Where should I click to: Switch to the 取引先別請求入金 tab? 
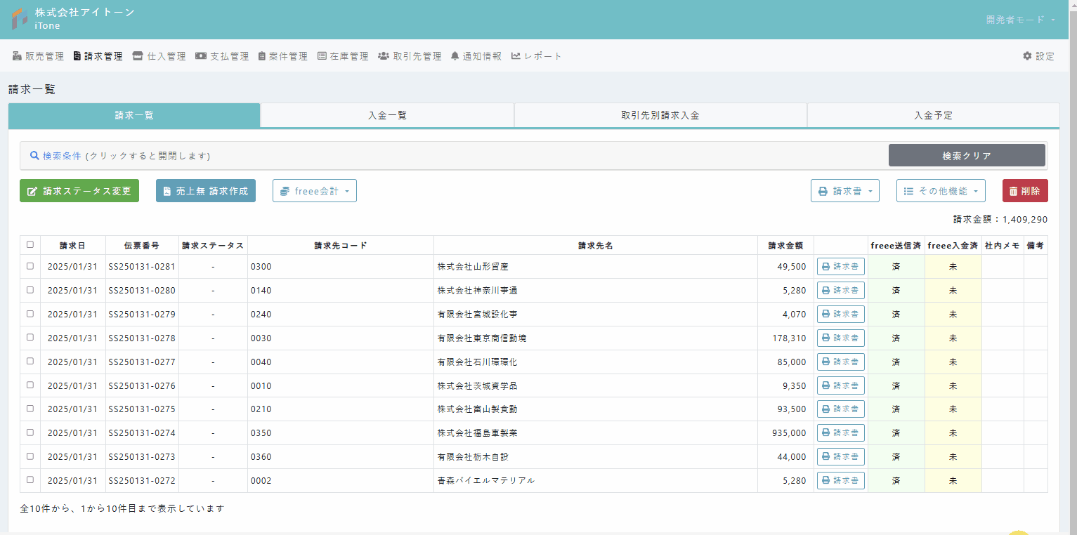pos(660,115)
